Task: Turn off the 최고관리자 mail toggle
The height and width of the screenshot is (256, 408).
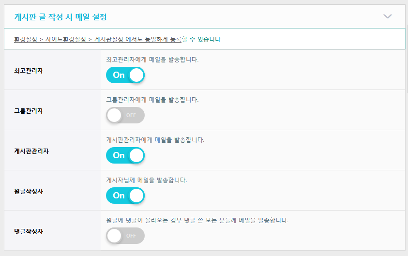Action: point(125,75)
